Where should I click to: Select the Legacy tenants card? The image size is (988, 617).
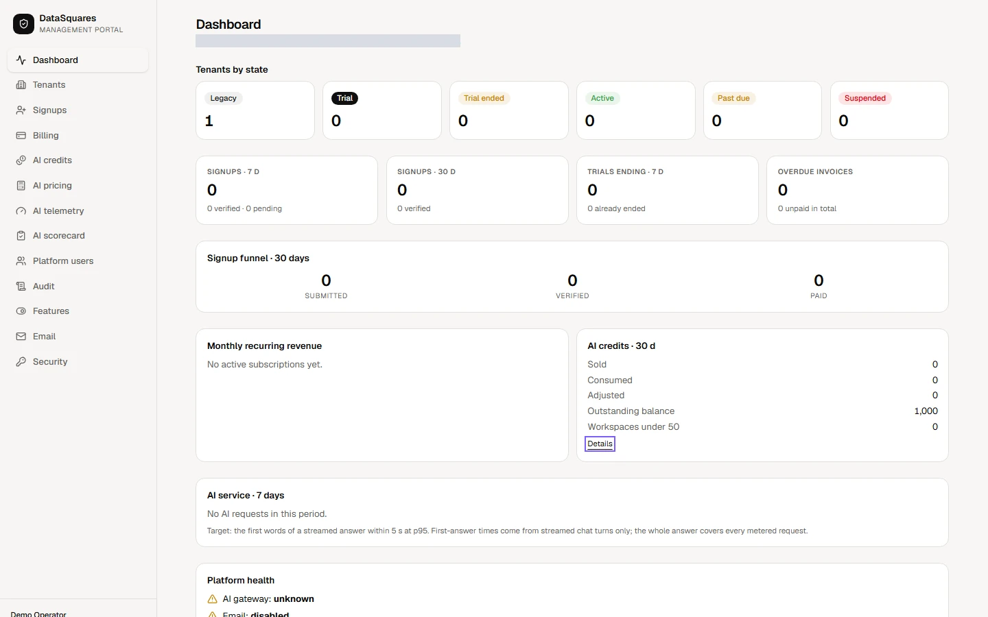[255, 110]
